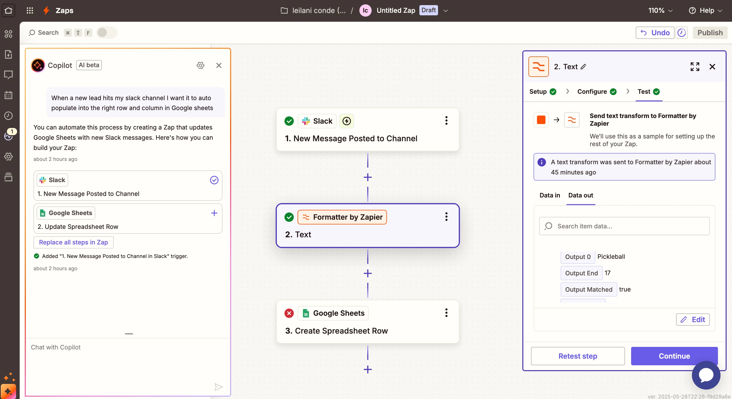Select the Google Sheets step card
This screenshot has height=399, width=732.
tap(368, 321)
